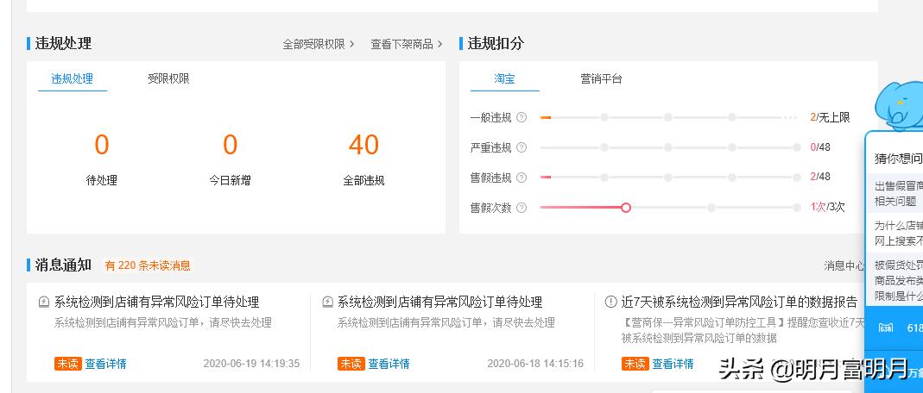Open 全部受限权限 link
923x393 pixels.
[x=313, y=44]
